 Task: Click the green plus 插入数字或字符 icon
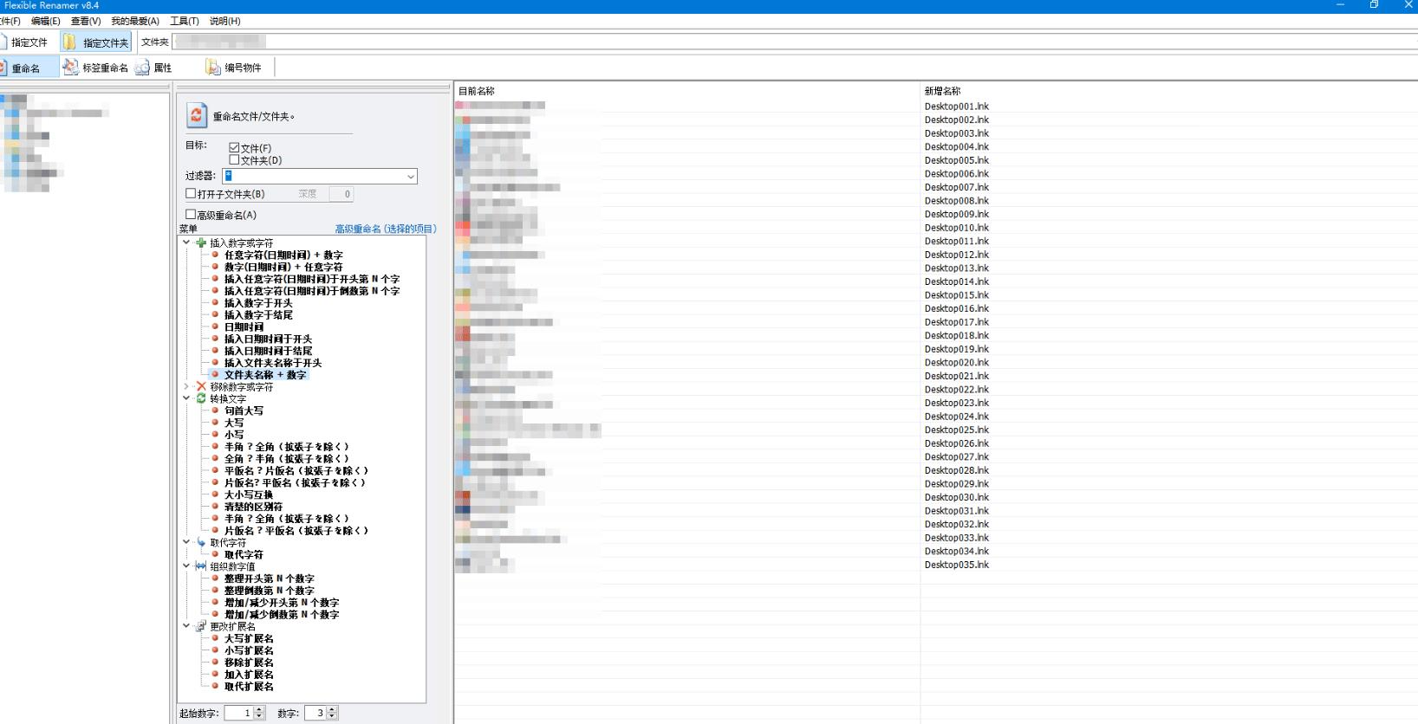click(x=201, y=243)
